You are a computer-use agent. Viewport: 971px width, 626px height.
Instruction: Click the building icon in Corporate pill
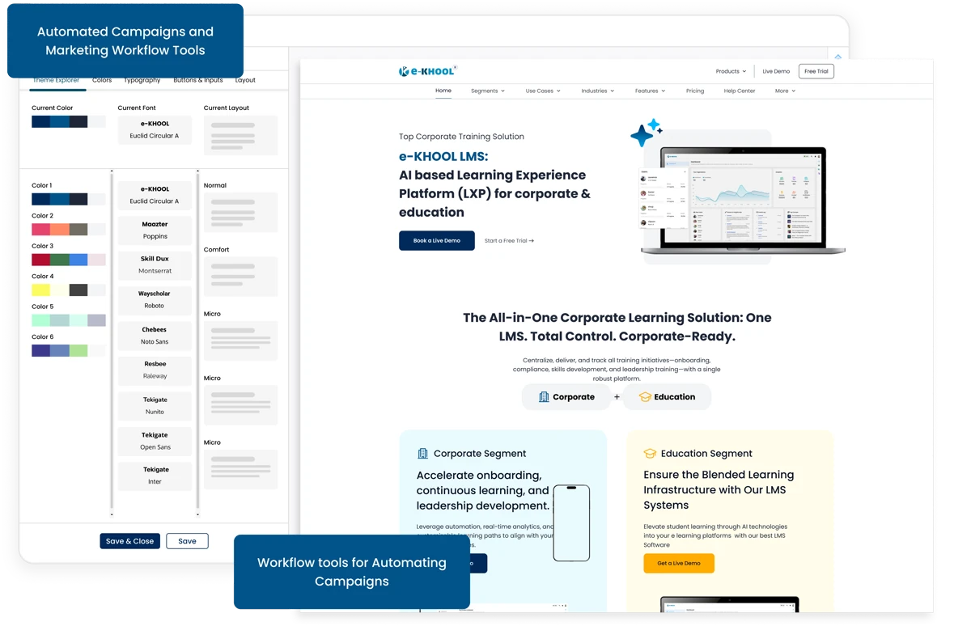tap(544, 397)
